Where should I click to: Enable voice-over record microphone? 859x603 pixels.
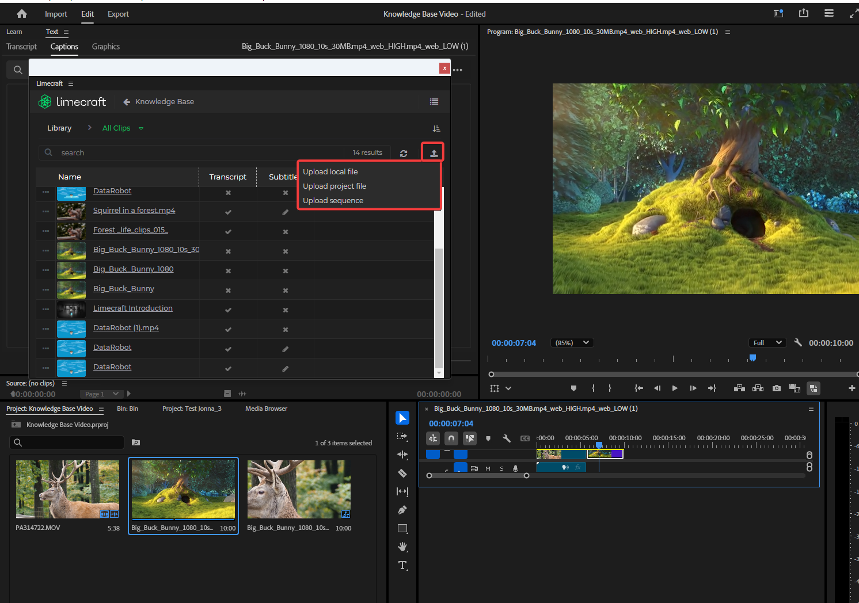[516, 468]
